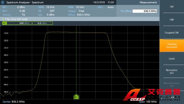Select Coupled CW mode
This screenshot has height=104, width=184.
(172, 33)
